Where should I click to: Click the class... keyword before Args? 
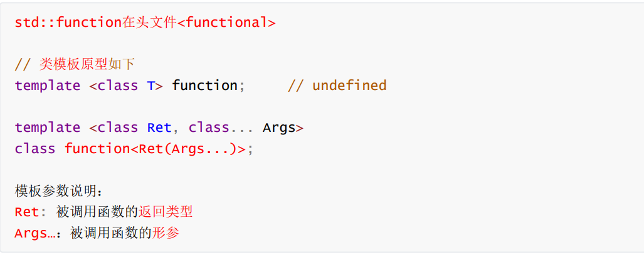221,127
